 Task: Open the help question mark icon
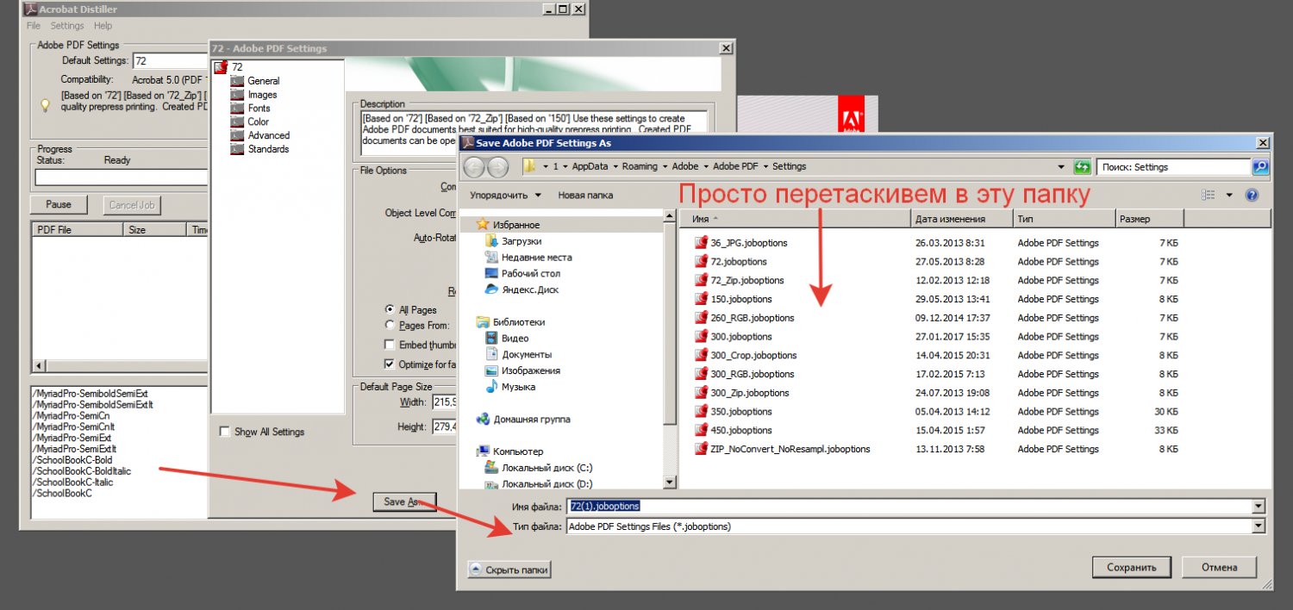(x=1252, y=196)
